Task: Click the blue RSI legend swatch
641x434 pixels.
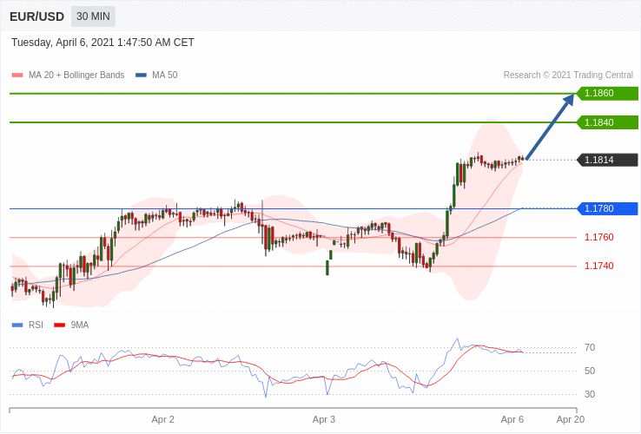Action: (17, 325)
